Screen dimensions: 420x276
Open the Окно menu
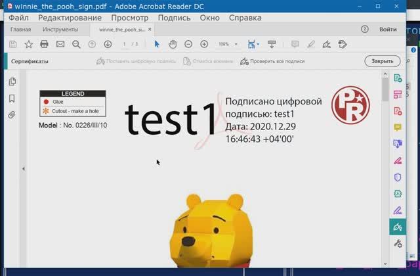coord(209,18)
